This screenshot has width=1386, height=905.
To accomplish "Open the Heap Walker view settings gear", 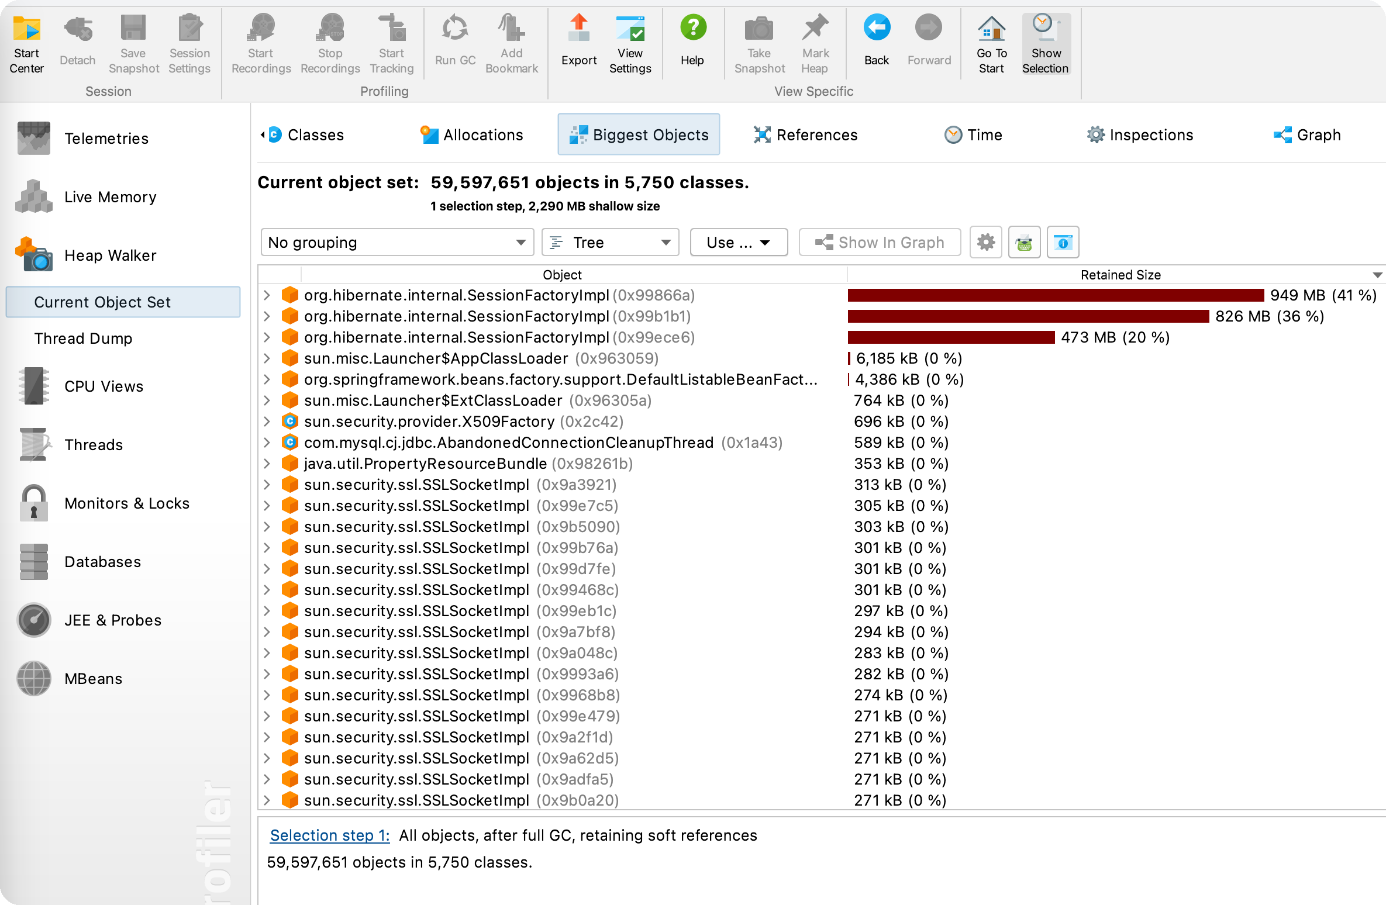I will tap(985, 242).
